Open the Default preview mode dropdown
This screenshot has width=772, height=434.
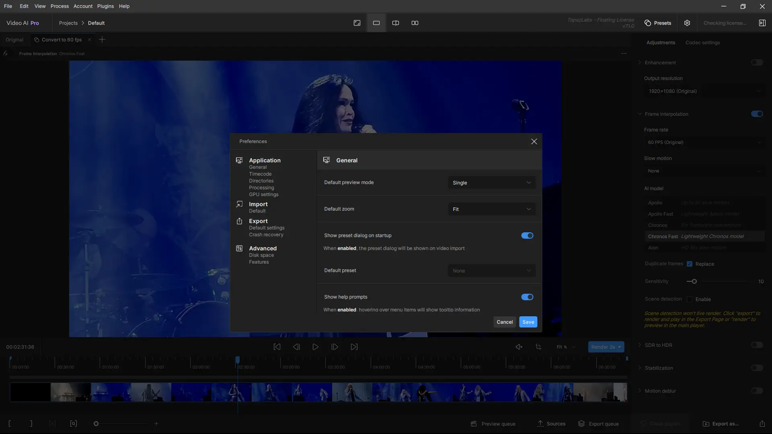pos(491,183)
